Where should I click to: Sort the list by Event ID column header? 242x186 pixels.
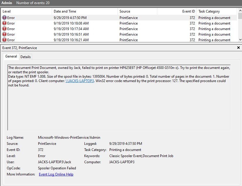click(177, 11)
